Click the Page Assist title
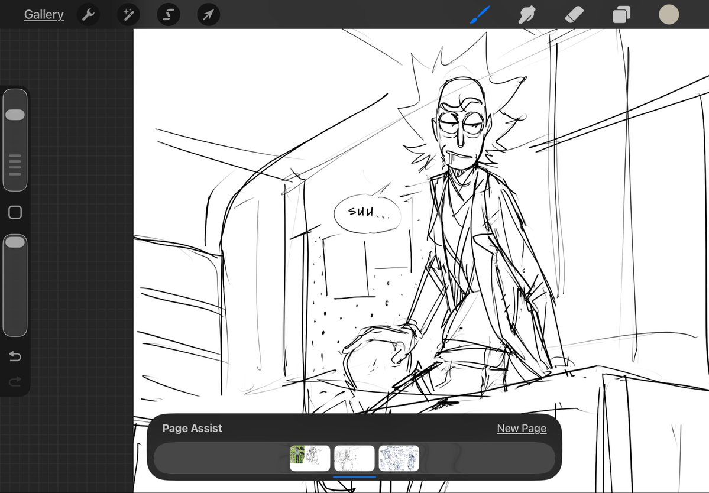The image size is (709, 493). pos(192,429)
